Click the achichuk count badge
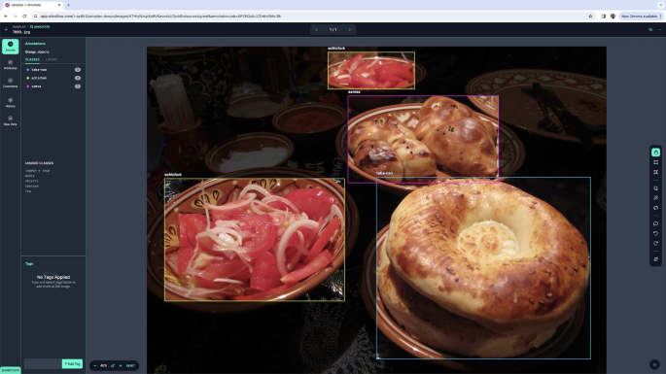The width and height of the screenshot is (666, 374). (78, 78)
